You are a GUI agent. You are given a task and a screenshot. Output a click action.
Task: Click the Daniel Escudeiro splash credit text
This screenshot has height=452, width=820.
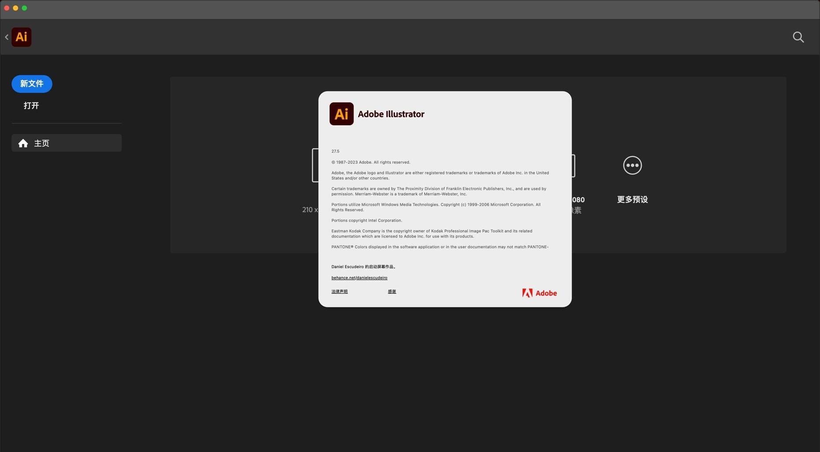point(364,267)
